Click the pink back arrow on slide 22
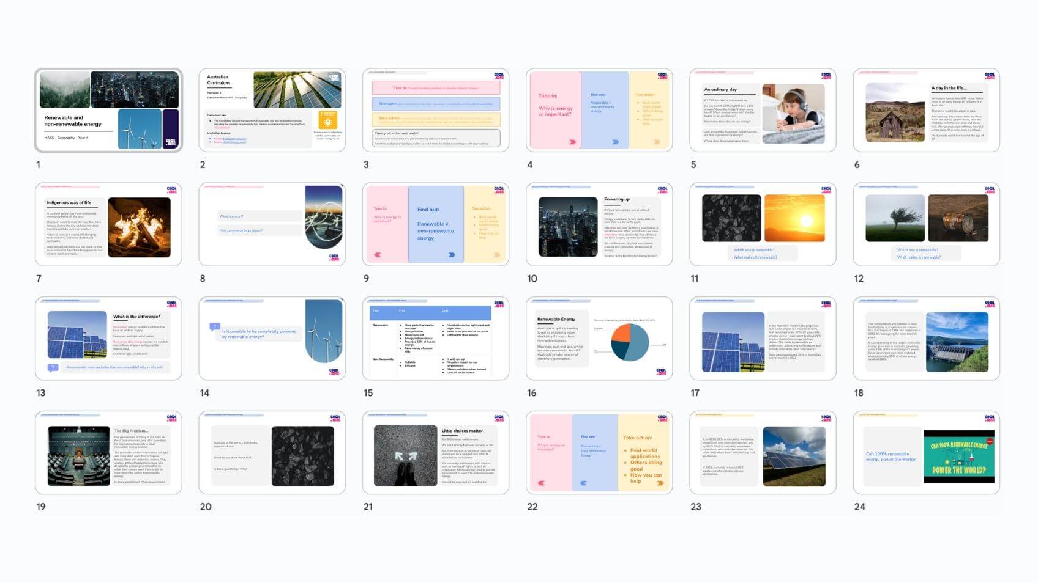This screenshot has width=1038, height=583. [541, 483]
